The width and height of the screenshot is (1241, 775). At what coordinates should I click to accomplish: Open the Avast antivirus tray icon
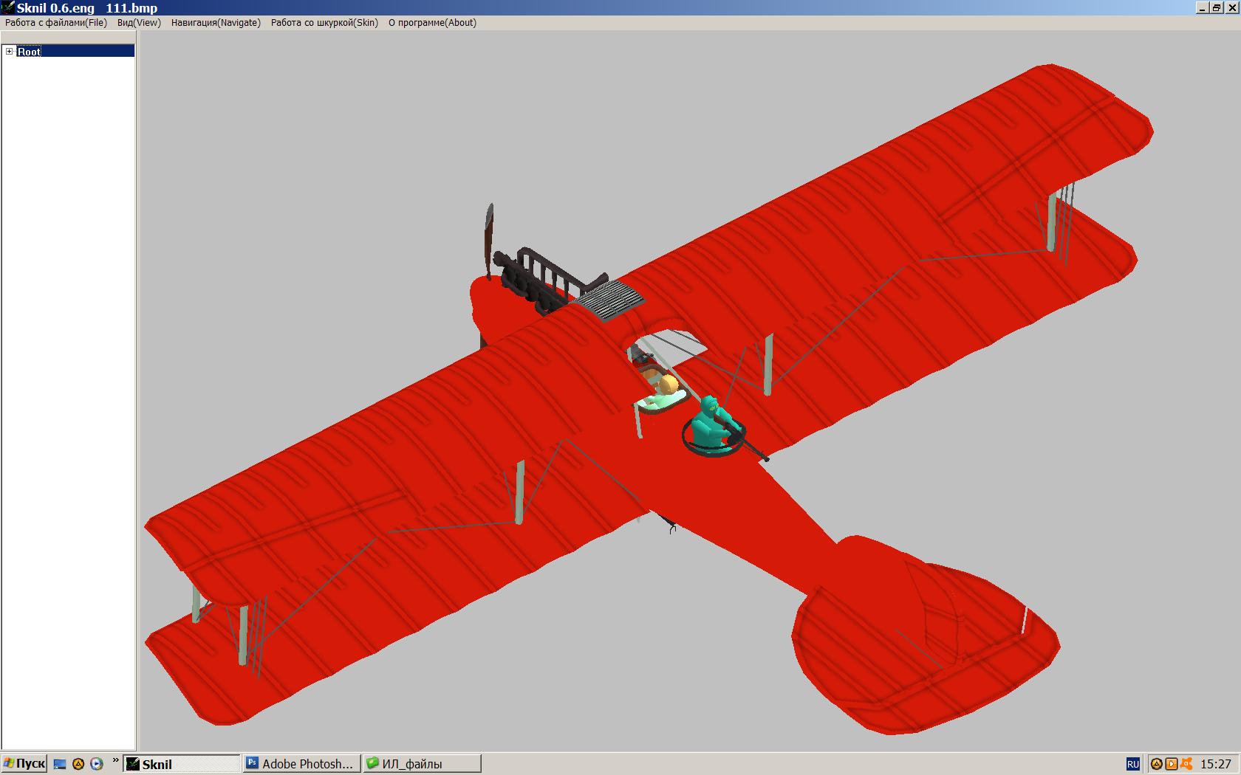tap(1186, 764)
